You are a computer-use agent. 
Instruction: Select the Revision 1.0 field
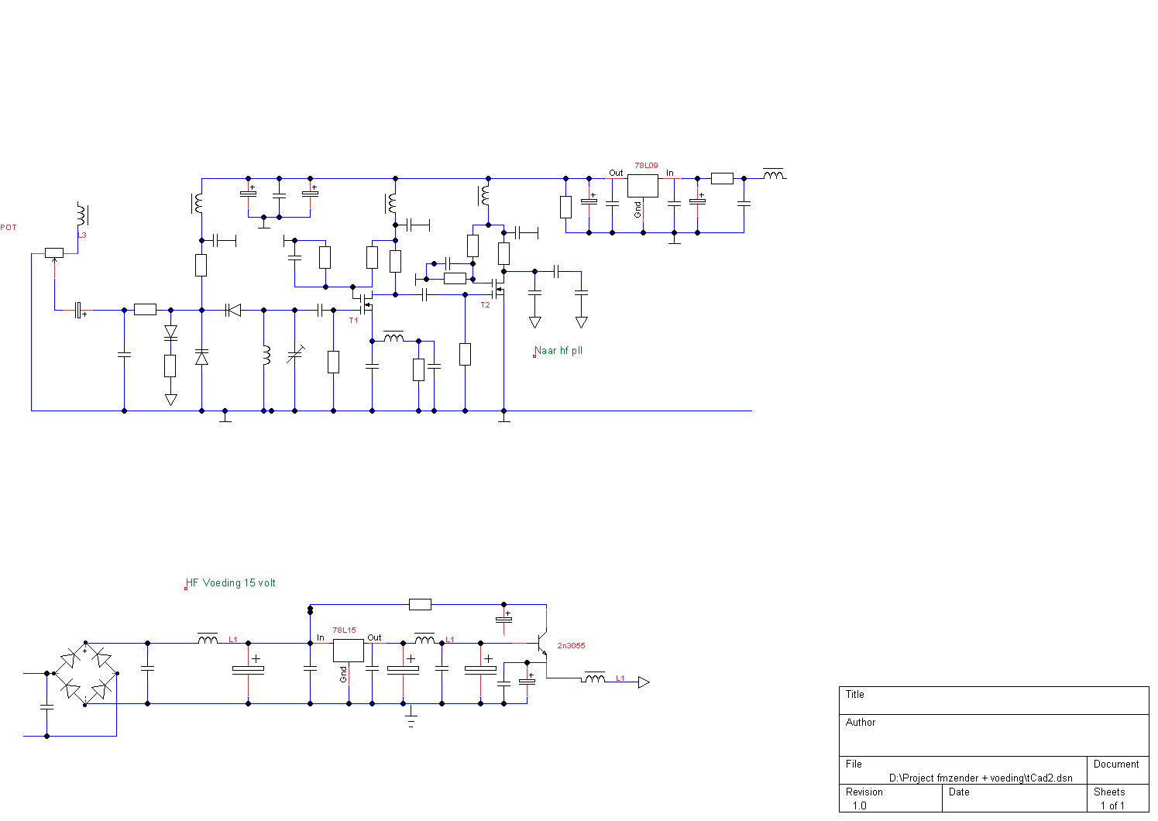(890, 799)
